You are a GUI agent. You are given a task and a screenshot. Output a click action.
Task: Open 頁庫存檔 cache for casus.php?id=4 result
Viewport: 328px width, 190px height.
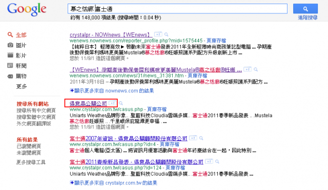[170, 144]
